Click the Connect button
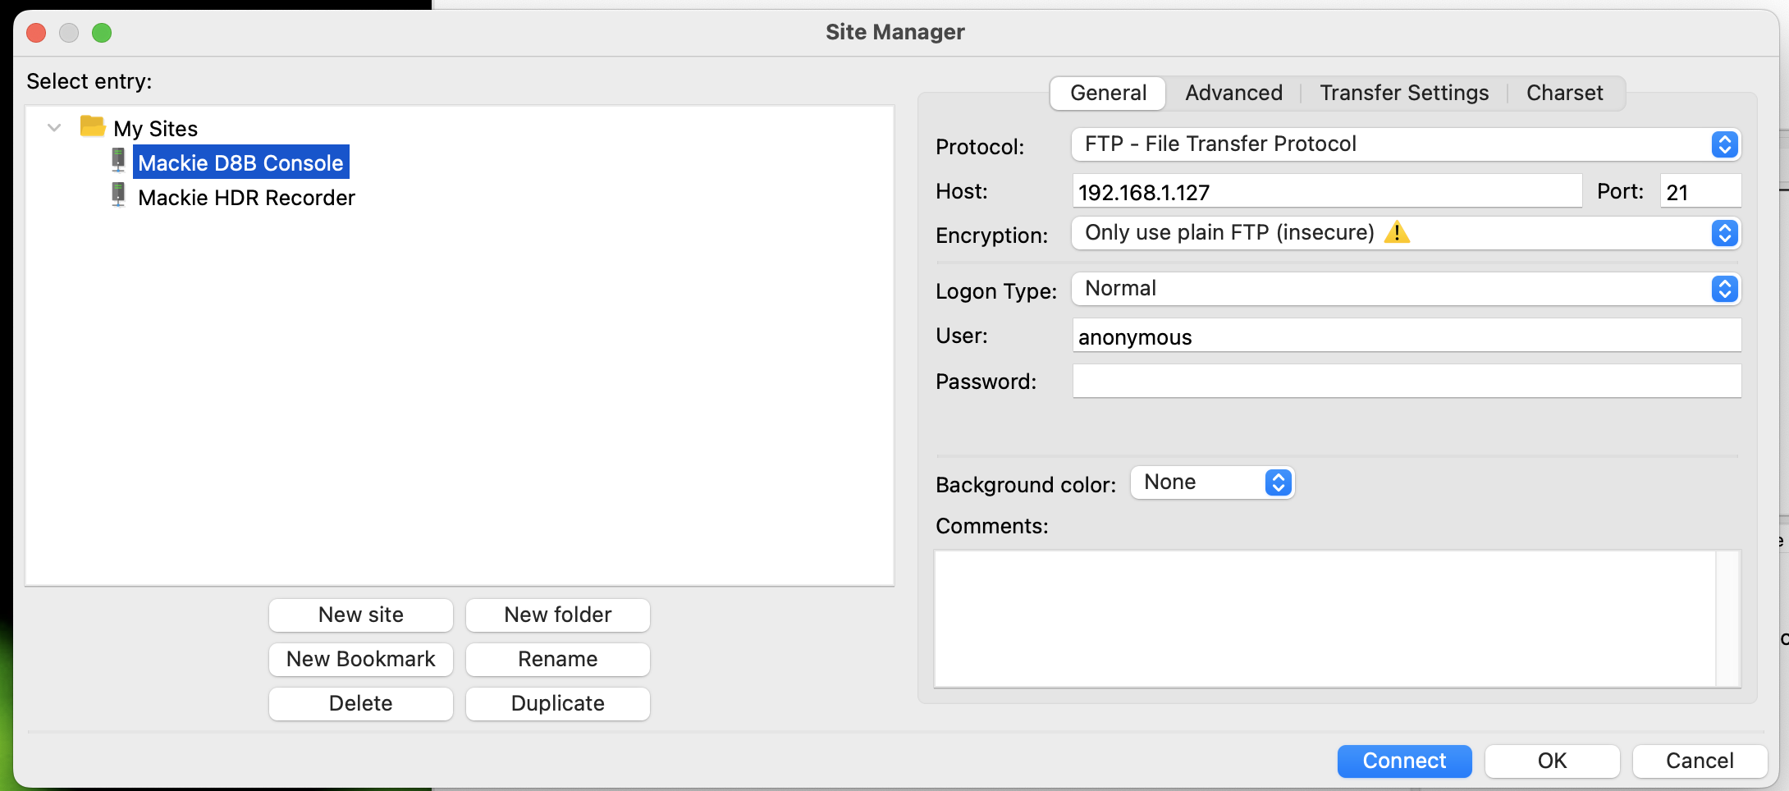The width and height of the screenshot is (1789, 791). [x=1404, y=761]
